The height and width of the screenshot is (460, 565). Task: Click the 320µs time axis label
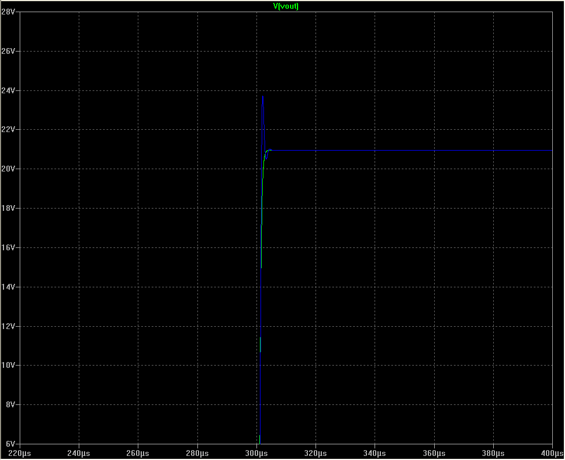click(315, 453)
